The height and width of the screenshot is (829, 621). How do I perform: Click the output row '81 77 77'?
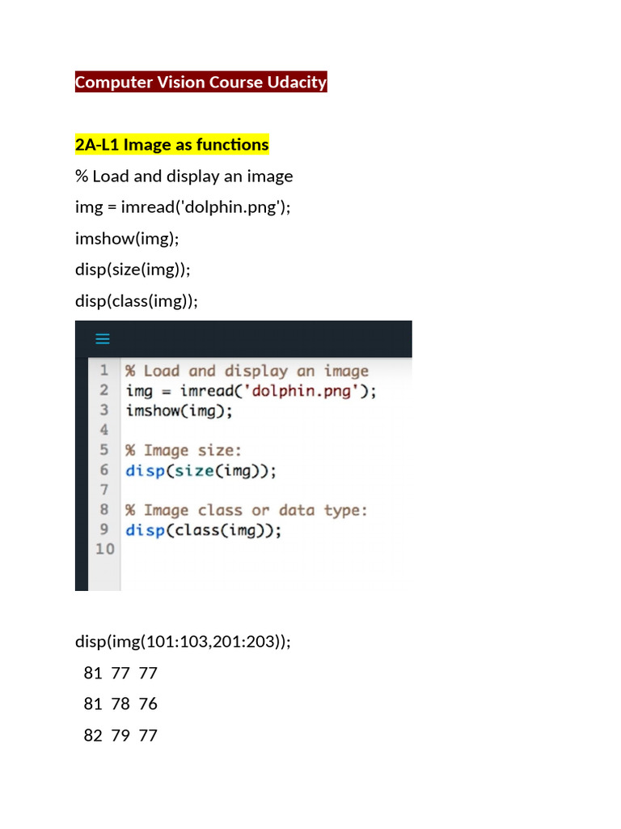point(120,673)
